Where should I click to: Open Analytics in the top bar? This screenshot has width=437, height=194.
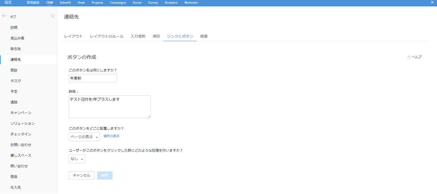coord(171,2)
